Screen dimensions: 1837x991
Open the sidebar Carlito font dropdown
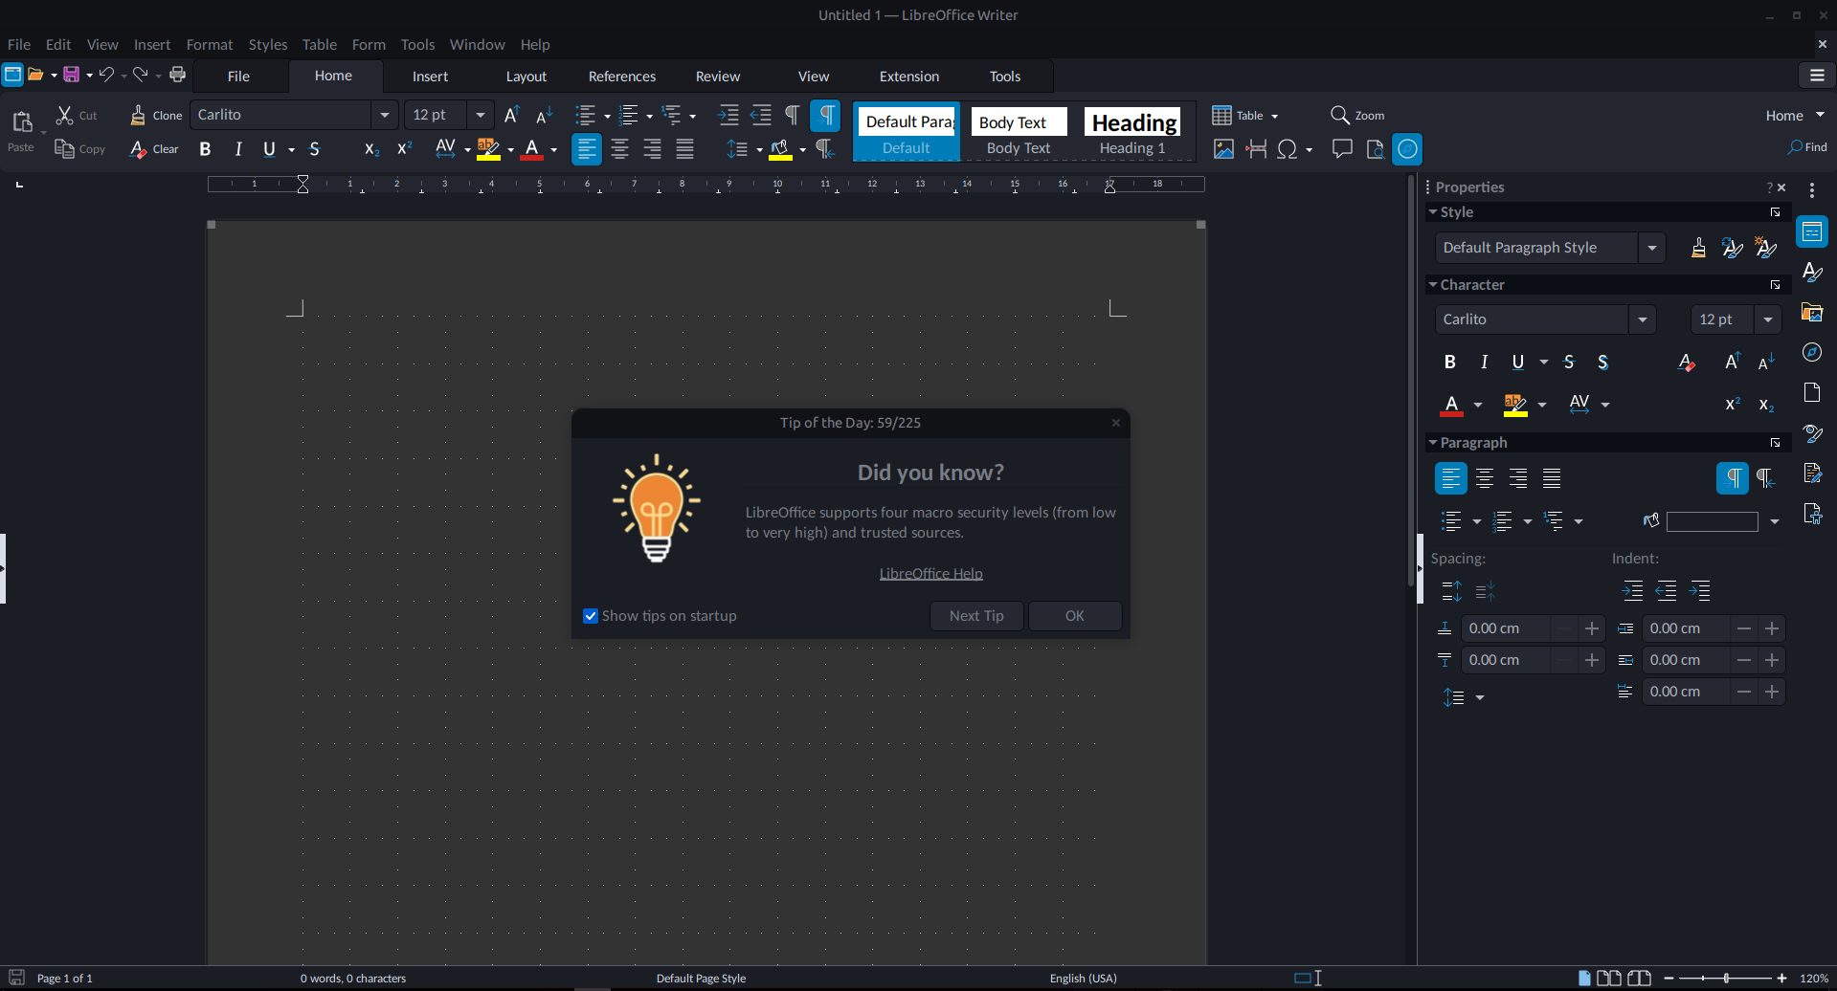click(1642, 319)
